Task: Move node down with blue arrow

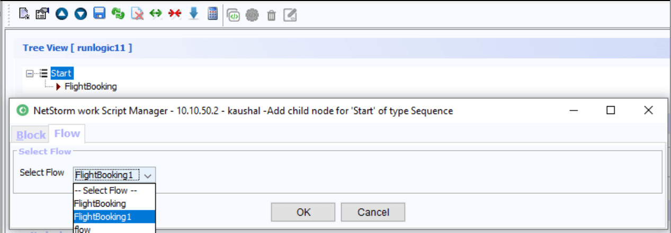Action: [80, 14]
